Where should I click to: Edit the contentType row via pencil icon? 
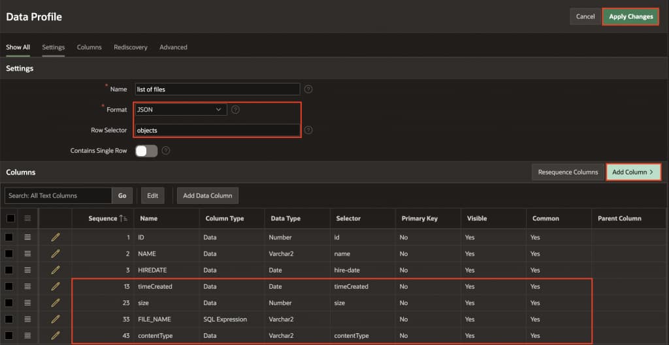point(56,335)
